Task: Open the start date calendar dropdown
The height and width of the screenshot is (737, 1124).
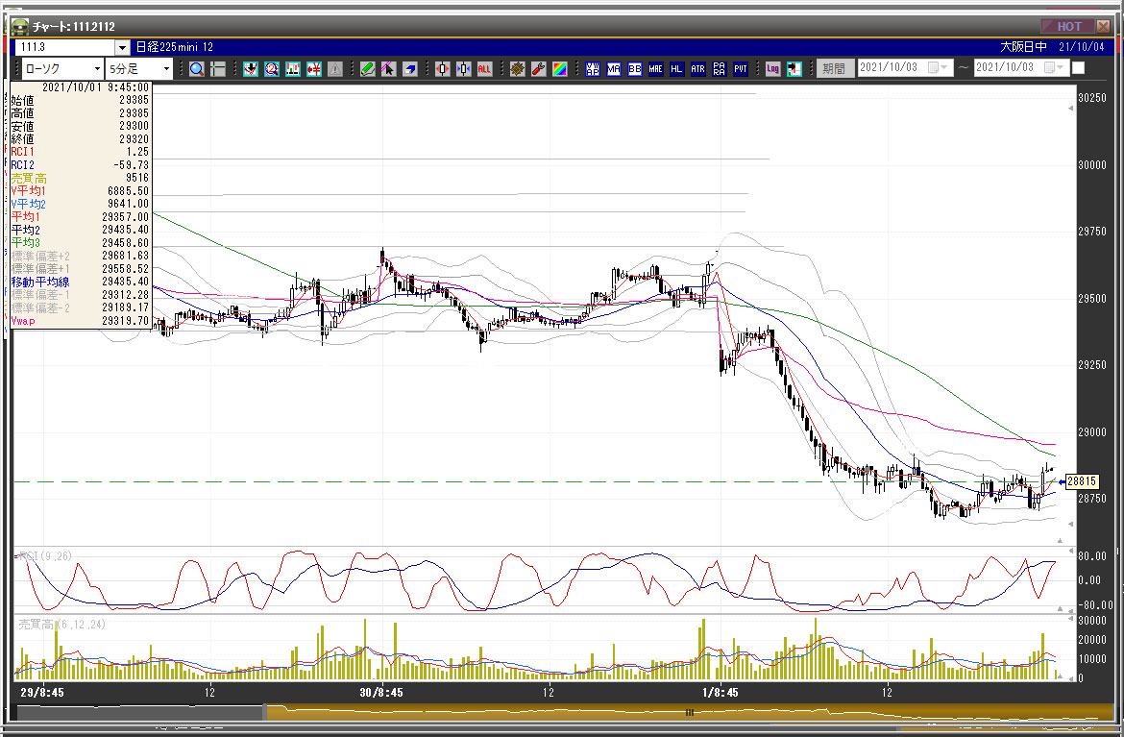Action: click(939, 67)
